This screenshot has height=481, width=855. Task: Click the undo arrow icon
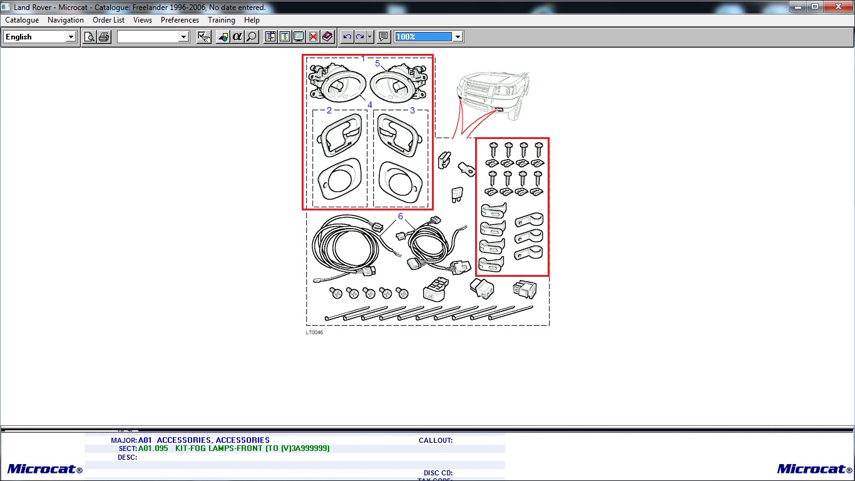coord(347,37)
